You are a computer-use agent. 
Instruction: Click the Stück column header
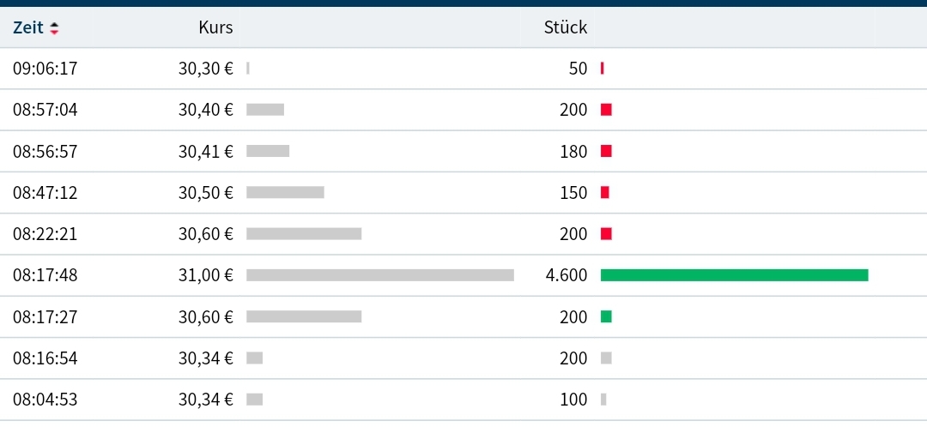tap(566, 27)
